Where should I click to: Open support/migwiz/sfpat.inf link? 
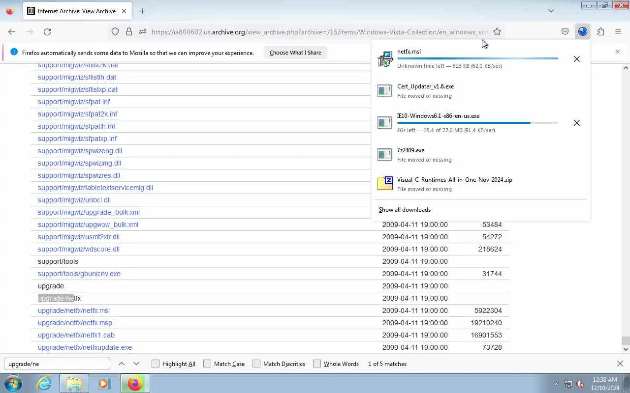coord(74,102)
